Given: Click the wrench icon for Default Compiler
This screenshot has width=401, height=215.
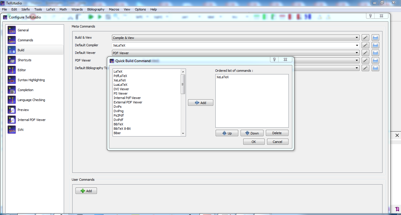Looking at the screenshot, I should click(365, 45).
